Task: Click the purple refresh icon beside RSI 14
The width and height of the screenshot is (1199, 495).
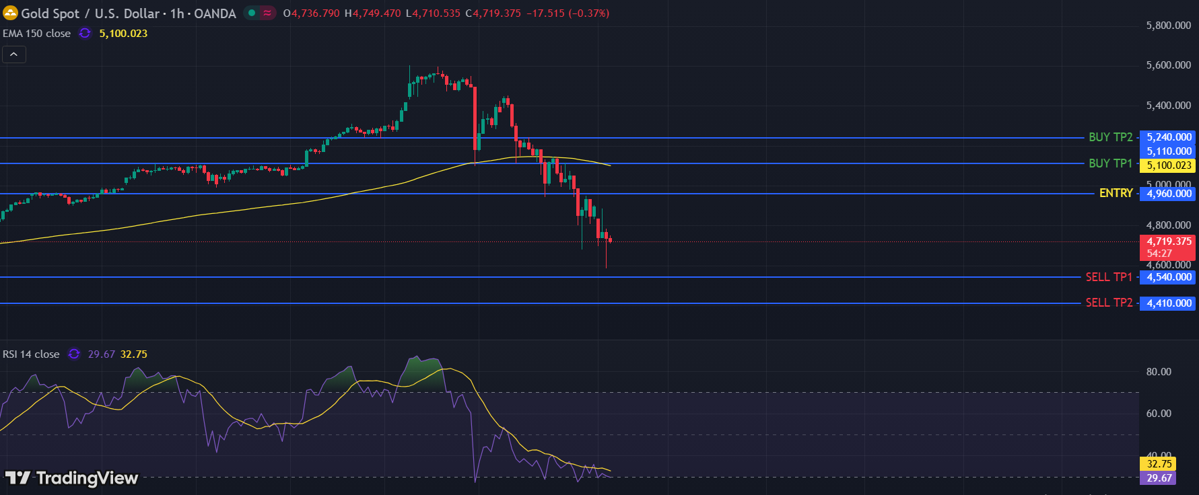Action: (x=74, y=354)
